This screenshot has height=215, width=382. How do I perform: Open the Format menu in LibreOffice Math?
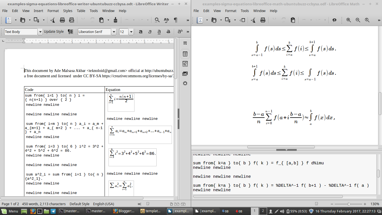click(231, 11)
